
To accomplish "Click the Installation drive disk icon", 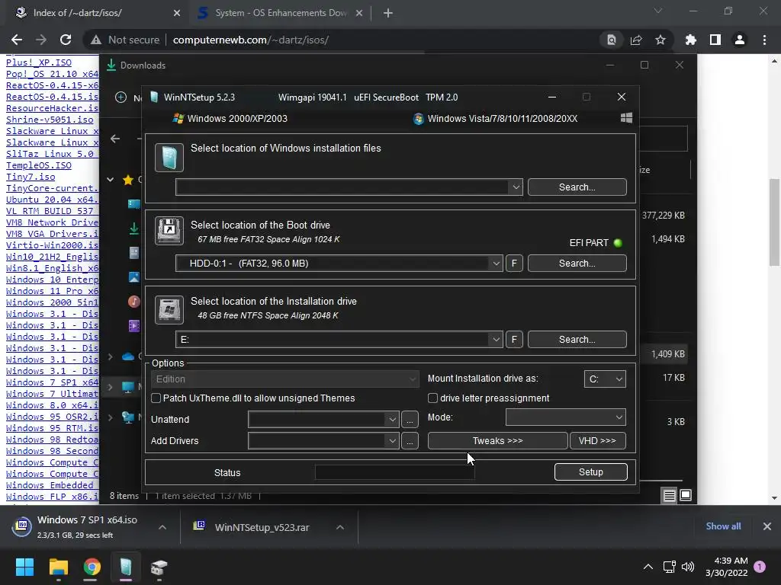I will pos(169,310).
